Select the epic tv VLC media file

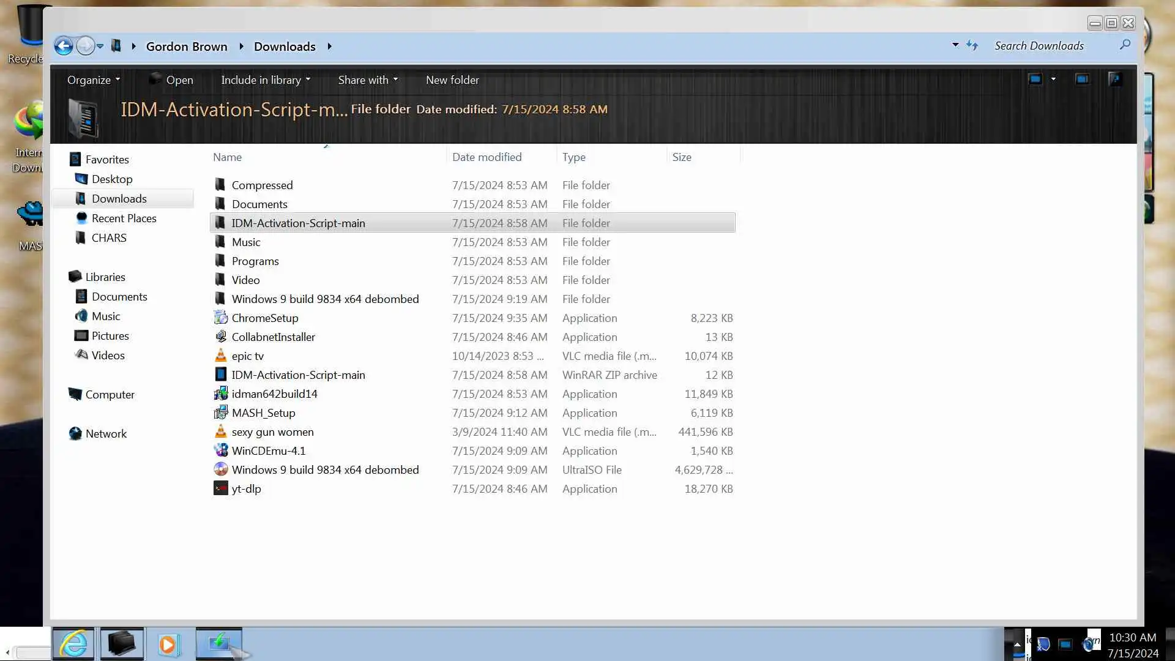(x=247, y=356)
